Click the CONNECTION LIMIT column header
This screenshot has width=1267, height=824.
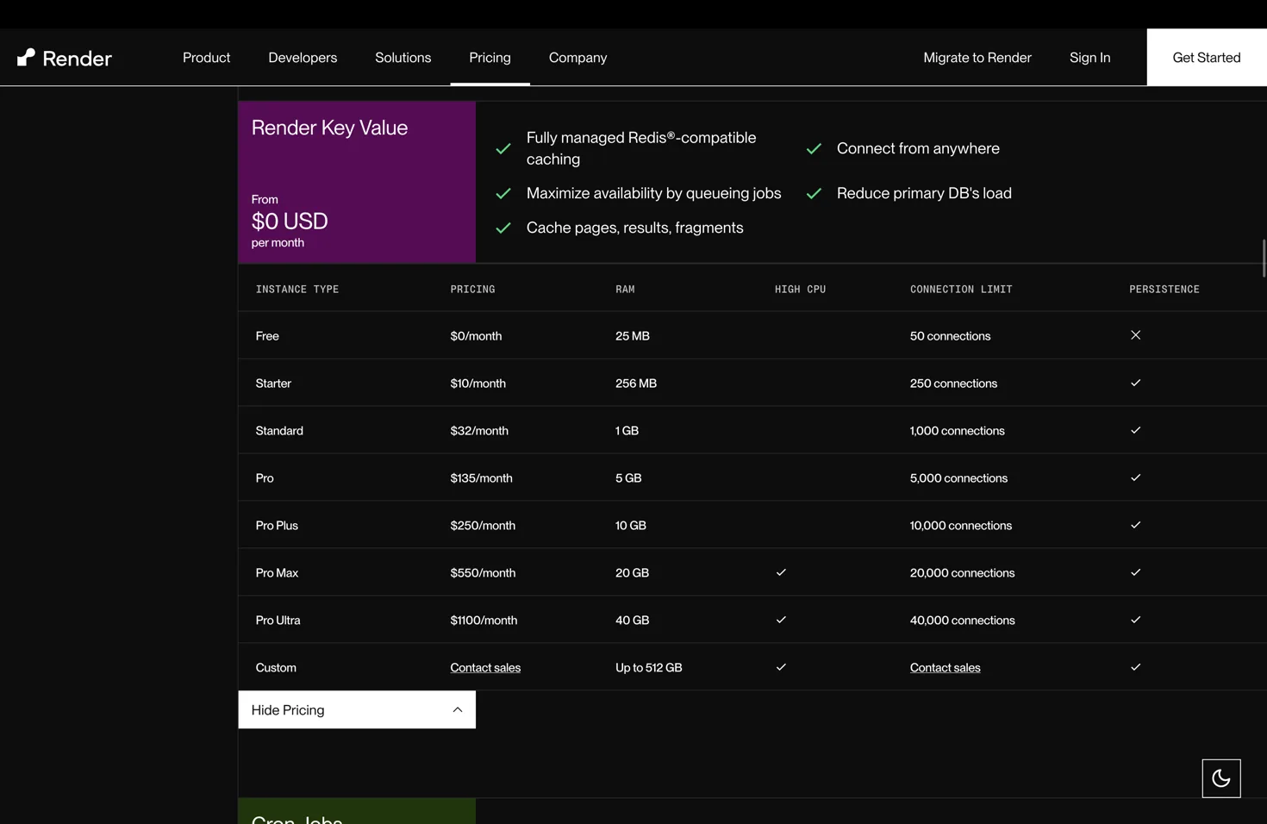pyautogui.click(x=961, y=290)
